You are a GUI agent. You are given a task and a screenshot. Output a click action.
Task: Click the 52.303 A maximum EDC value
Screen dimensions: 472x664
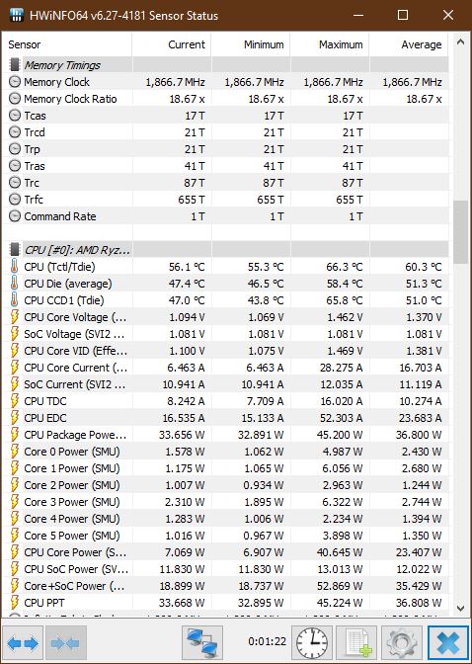pyautogui.click(x=340, y=418)
